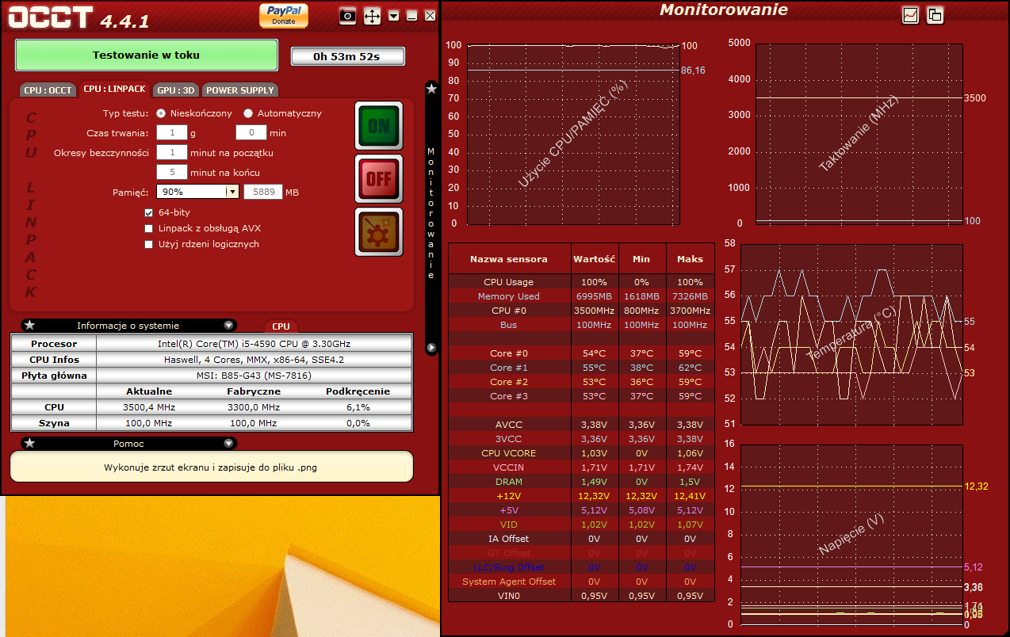The height and width of the screenshot is (637, 1010).
Task: Click the +12V sensor row
Action: point(581,496)
